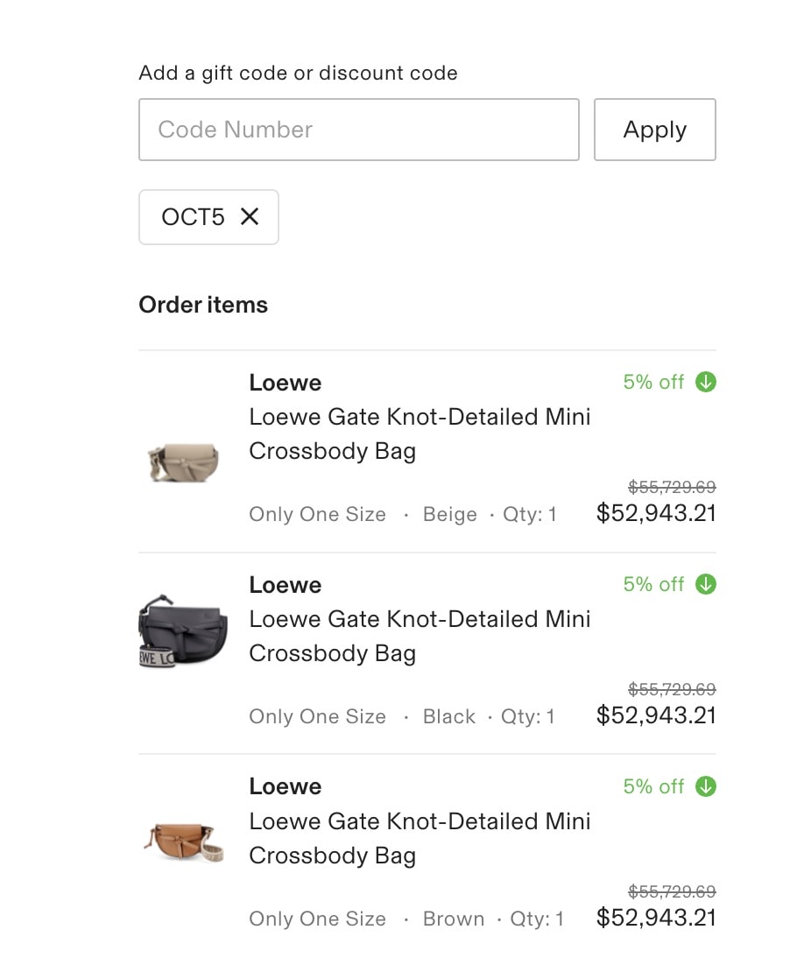Click the green arrow icon on Black bag
The height and width of the screenshot is (972, 804).
click(705, 584)
